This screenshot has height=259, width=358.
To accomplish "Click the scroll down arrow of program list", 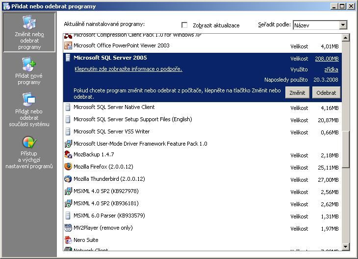I will tap(345, 247).
